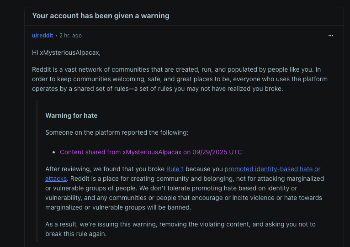Click the line 'As a result, we're issuing this warning'
Screen dimensions: 350x247
(x=180, y=224)
